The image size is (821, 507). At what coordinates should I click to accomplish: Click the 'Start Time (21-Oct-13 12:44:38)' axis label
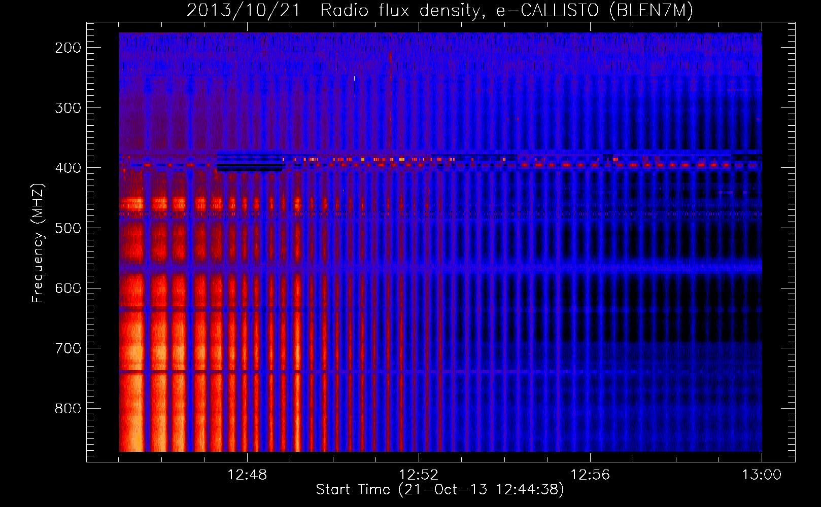[x=440, y=489]
